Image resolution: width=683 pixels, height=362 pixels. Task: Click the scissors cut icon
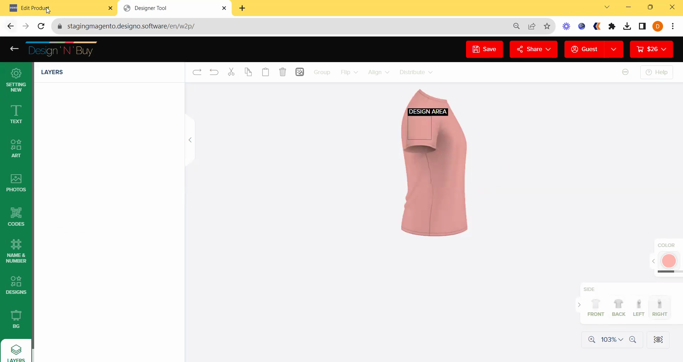coord(231,72)
